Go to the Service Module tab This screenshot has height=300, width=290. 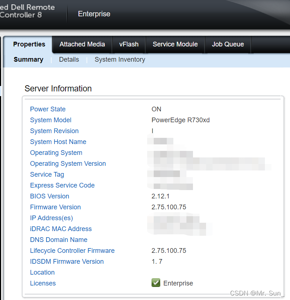175,44
